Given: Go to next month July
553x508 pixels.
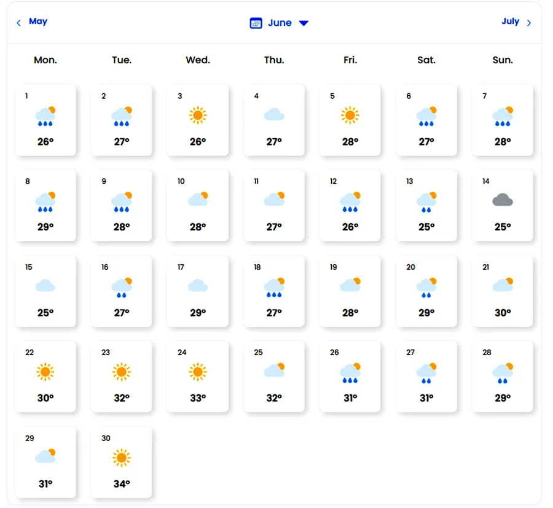Looking at the screenshot, I should (x=510, y=21).
